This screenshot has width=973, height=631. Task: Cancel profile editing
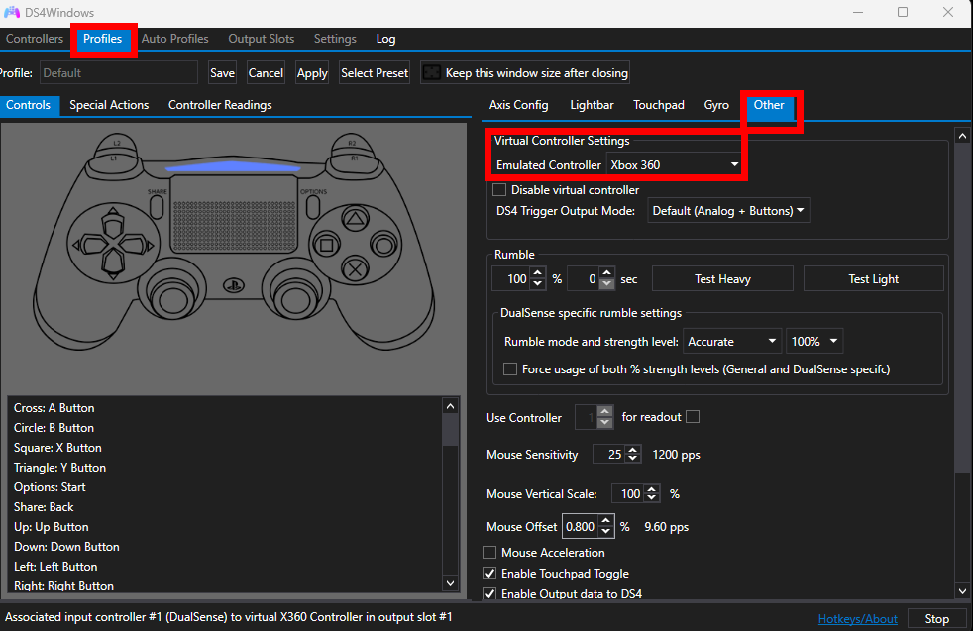pos(266,73)
